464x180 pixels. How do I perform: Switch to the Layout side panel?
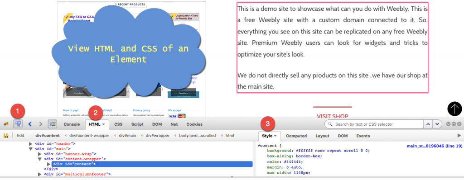(x=322, y=136)
